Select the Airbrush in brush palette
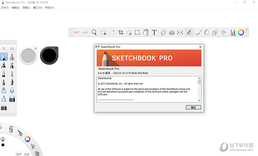258x156 pixels. (12, 57)
